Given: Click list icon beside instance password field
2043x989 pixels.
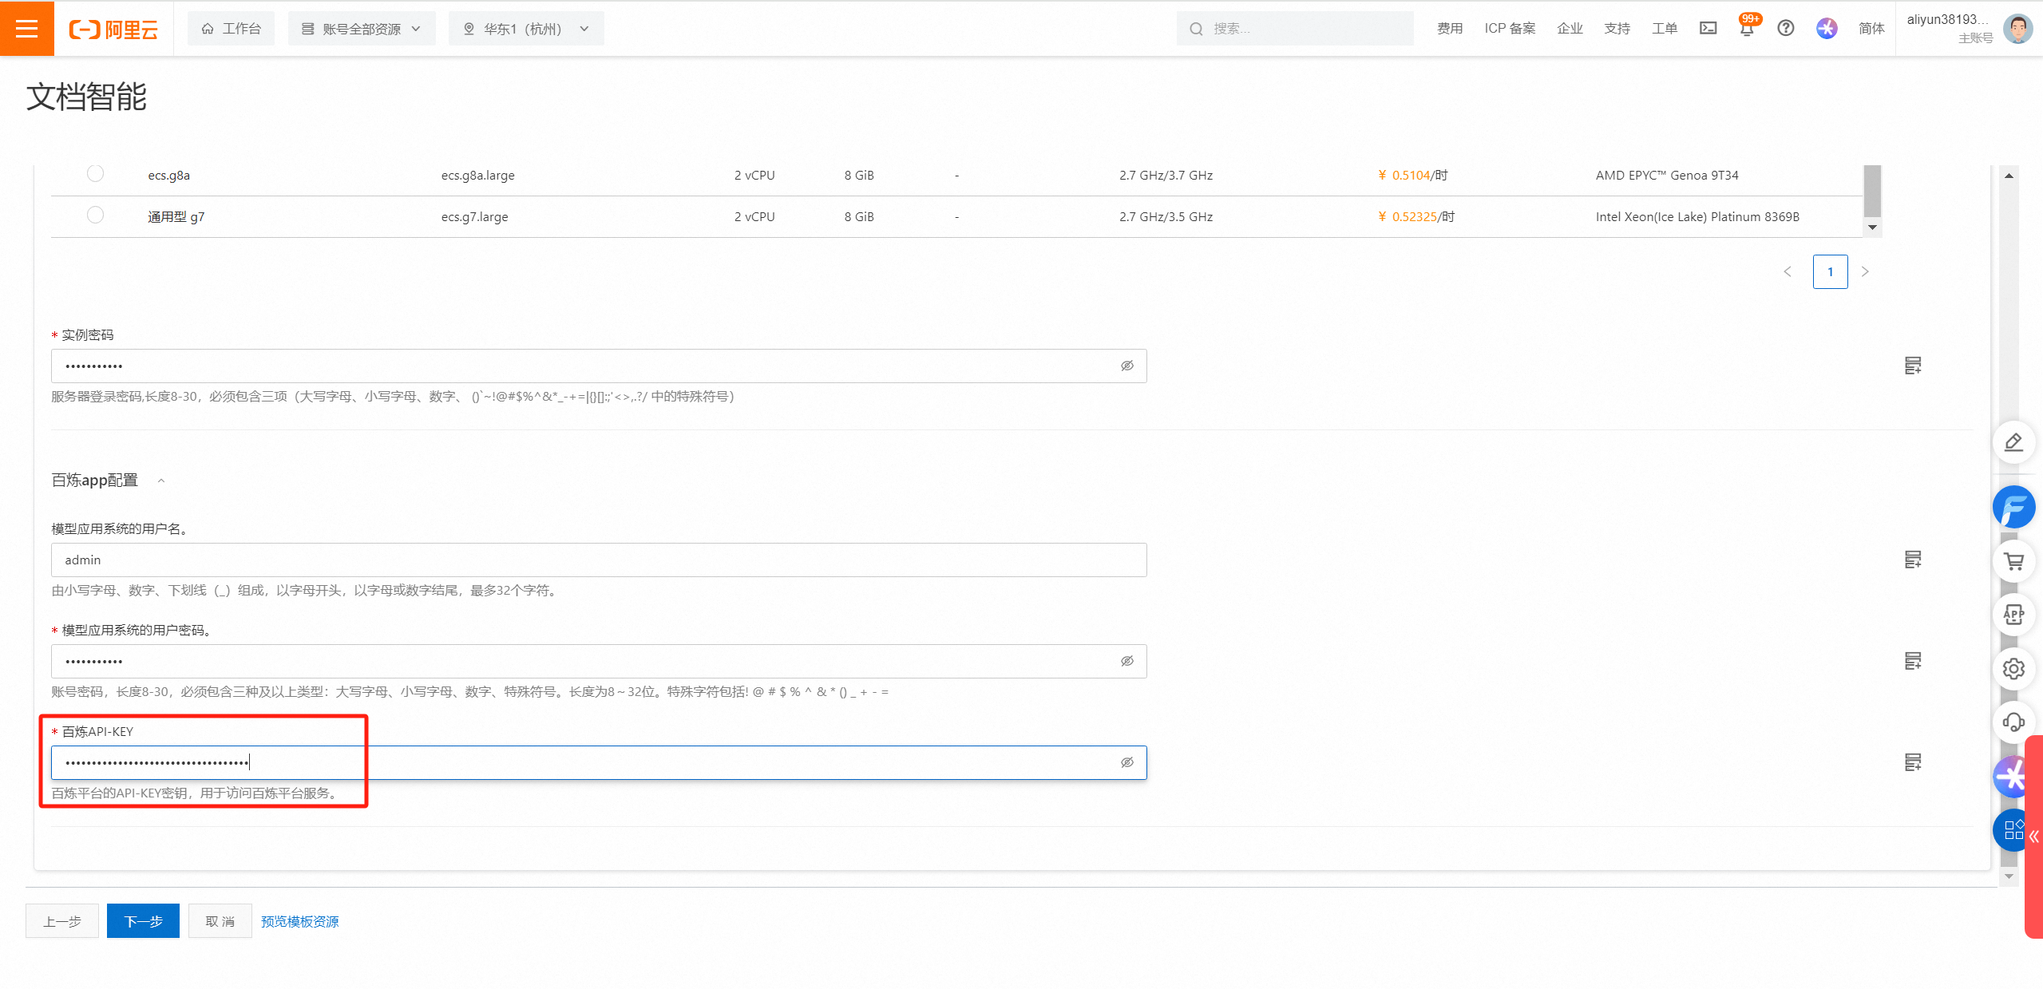Looking at the screenshot, I should 1913,366.
